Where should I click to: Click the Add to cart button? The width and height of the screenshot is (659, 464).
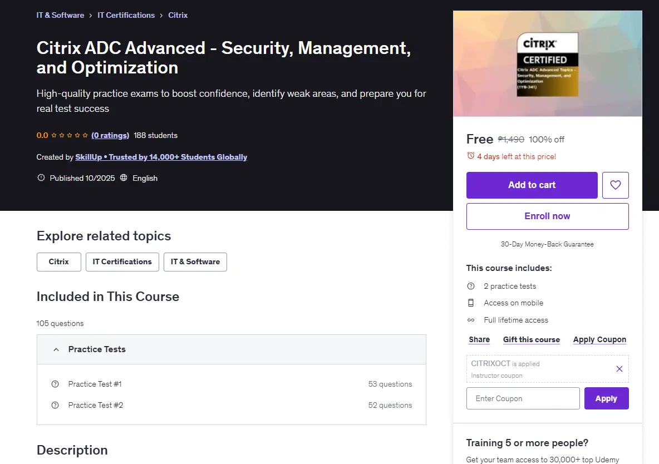[532, 185]
